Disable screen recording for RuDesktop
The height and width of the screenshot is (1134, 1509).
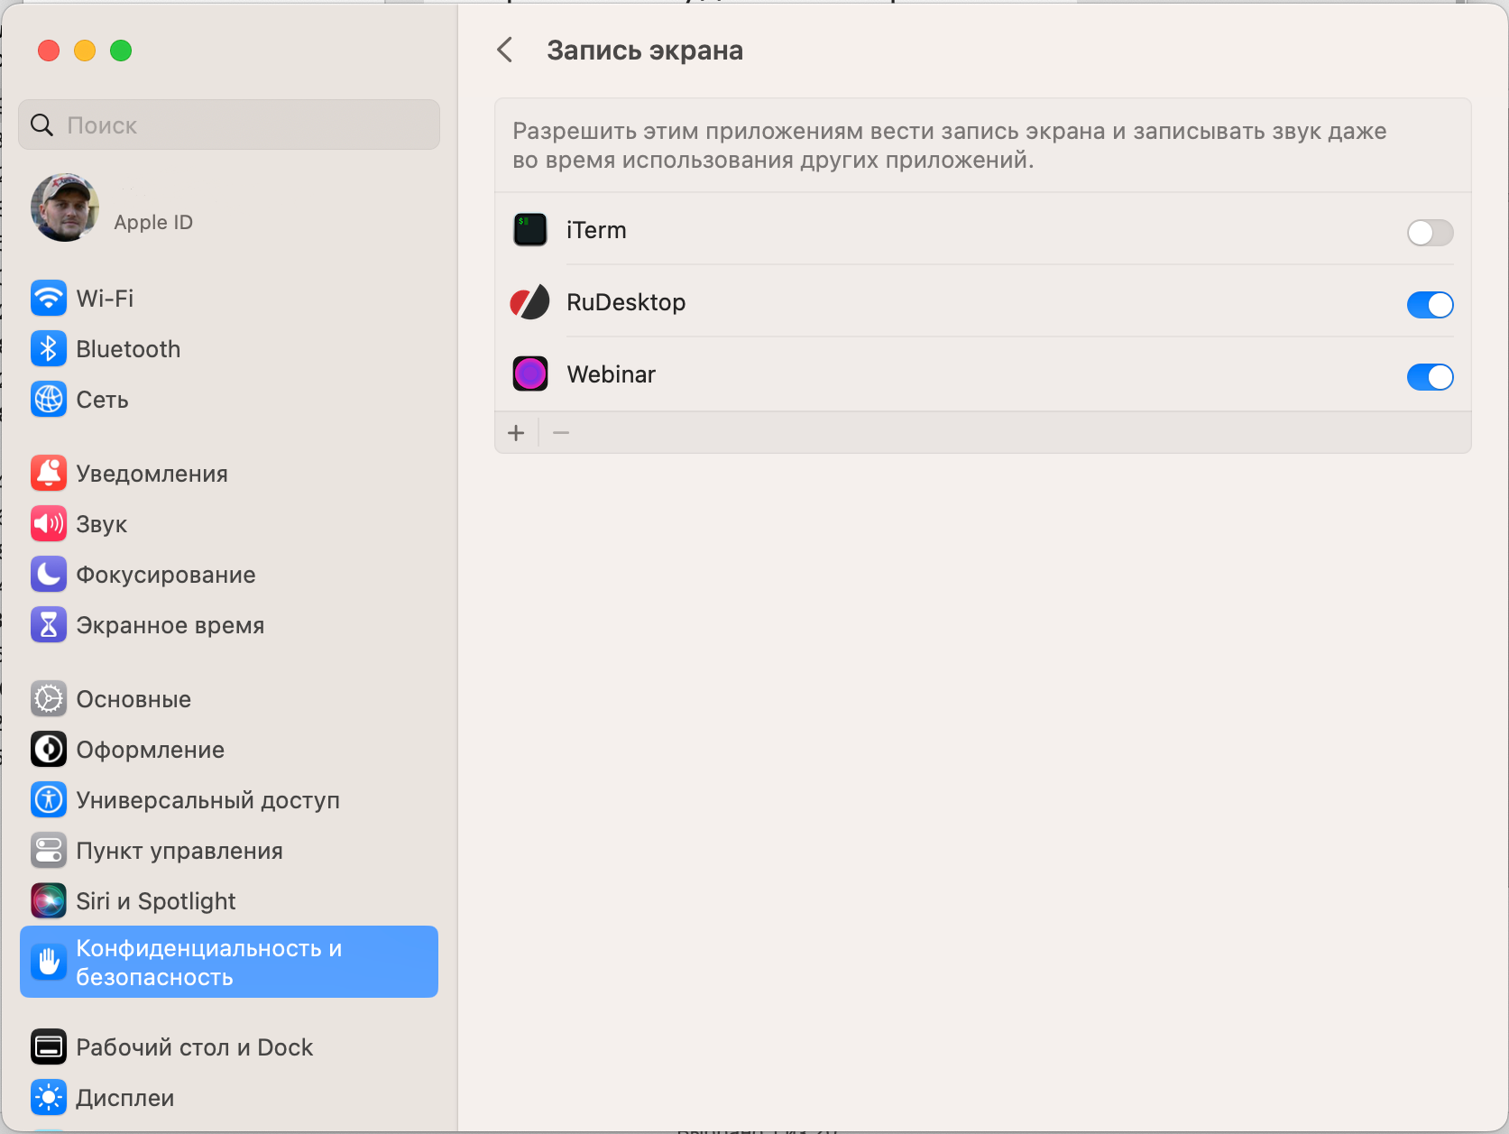[1431, 305]
